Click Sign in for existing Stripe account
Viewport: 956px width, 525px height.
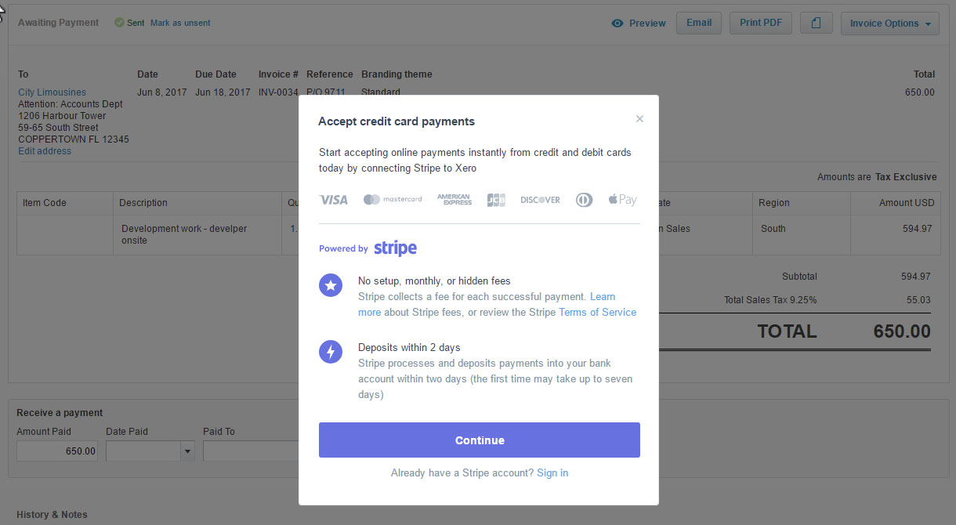552,472
